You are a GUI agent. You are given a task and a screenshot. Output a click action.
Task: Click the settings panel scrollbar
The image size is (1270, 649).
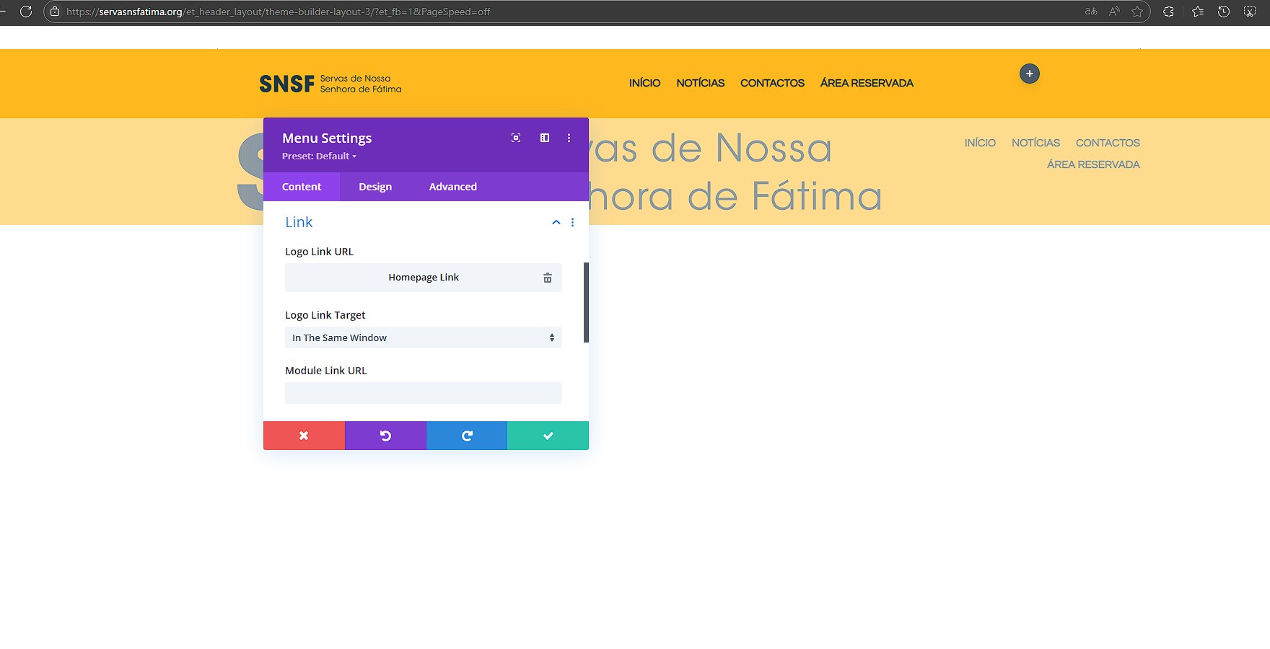pos(586,302)
